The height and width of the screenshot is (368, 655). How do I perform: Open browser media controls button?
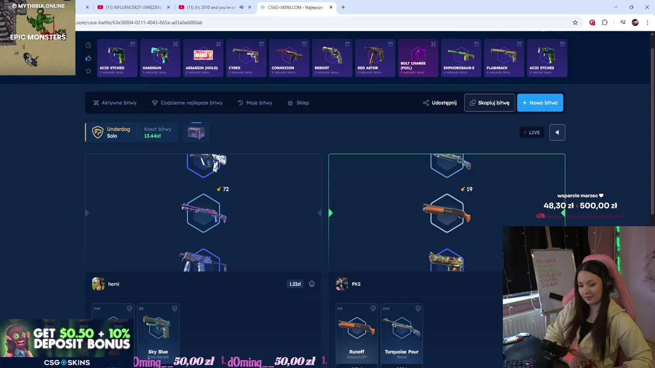click(x=623, y=22)
